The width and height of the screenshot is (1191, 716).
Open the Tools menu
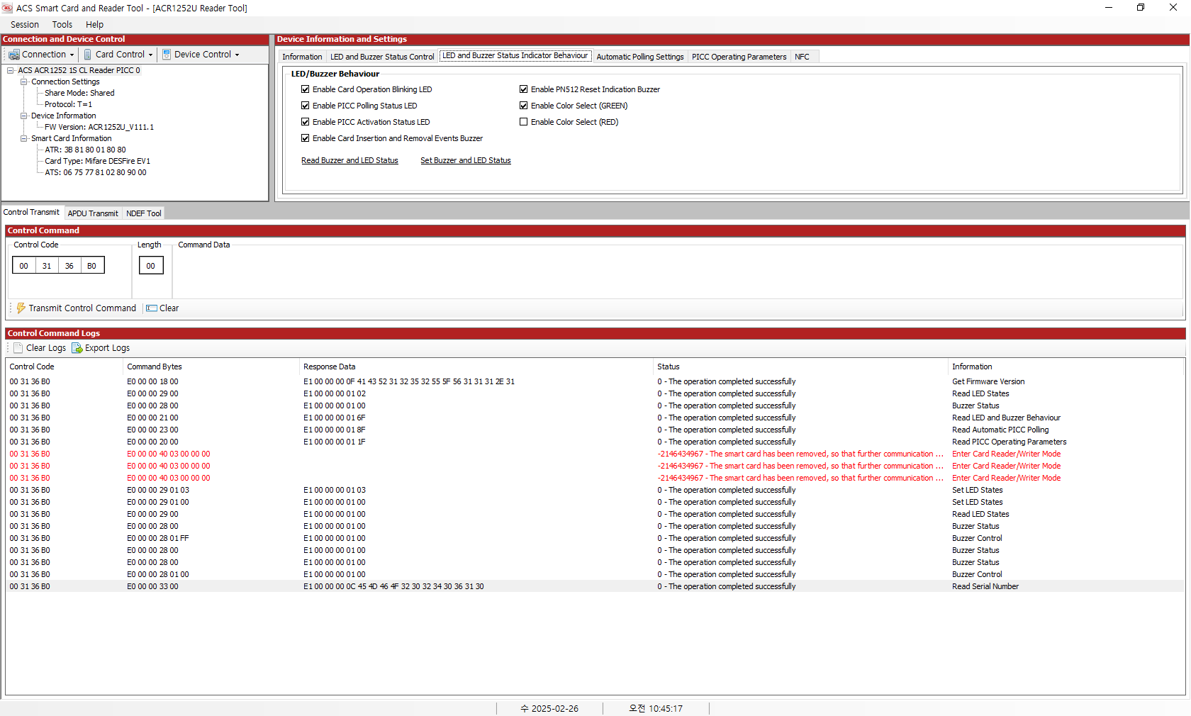tap(62, 25)
